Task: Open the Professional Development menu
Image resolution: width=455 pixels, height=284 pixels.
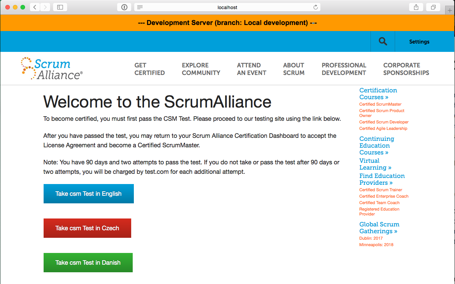Action: pyautogui.click(x=344, y=69)
